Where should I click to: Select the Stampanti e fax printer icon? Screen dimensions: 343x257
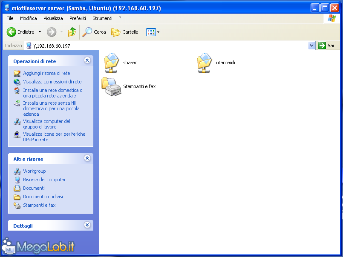coord(111,86)
